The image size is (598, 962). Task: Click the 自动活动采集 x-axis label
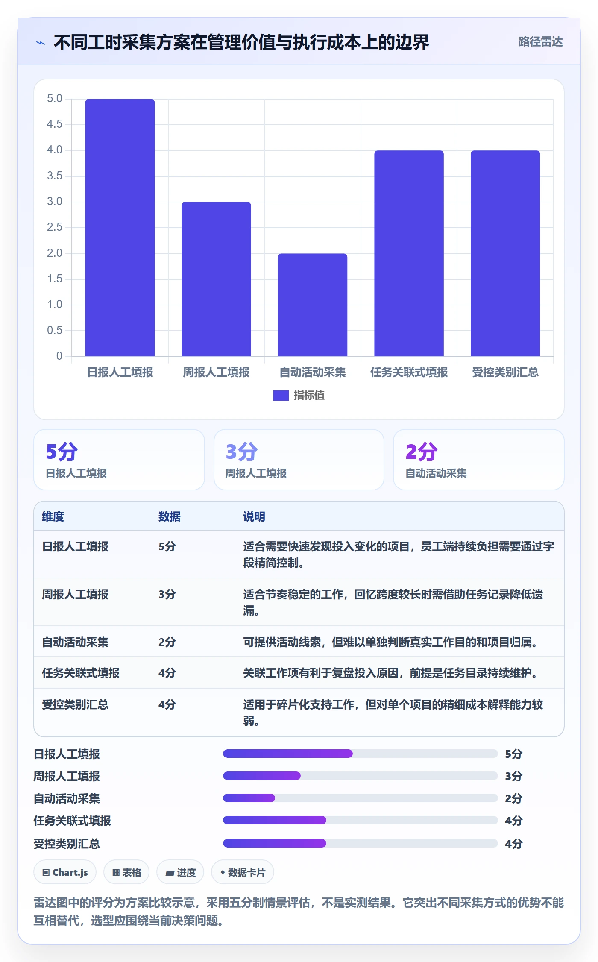point(313,372)
